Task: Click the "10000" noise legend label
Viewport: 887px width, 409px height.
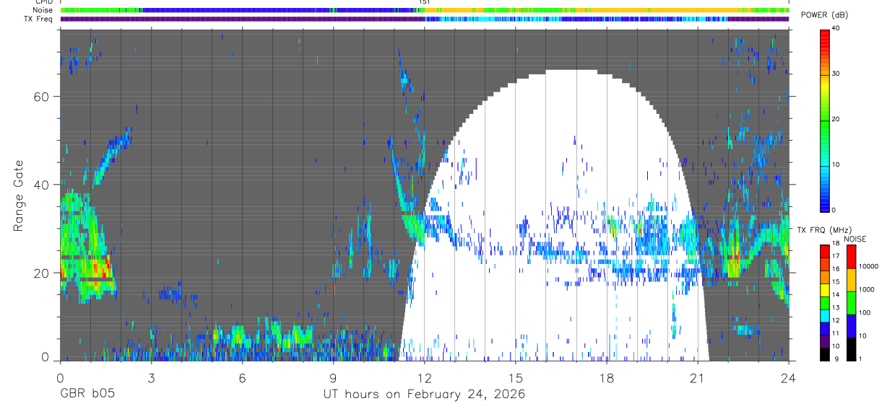Action: pyautogui.click(x=869, y=267)
